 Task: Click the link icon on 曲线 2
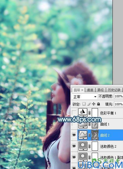pos(89,135)
